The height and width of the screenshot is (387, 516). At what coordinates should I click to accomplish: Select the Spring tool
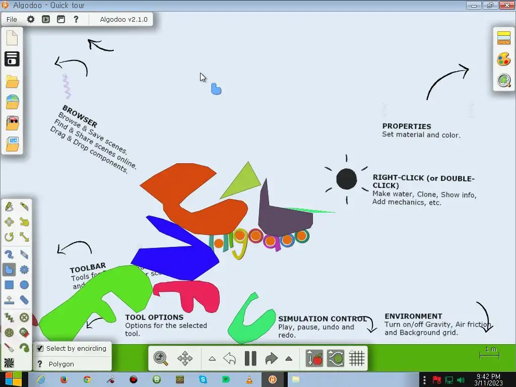tap(9, 317)
